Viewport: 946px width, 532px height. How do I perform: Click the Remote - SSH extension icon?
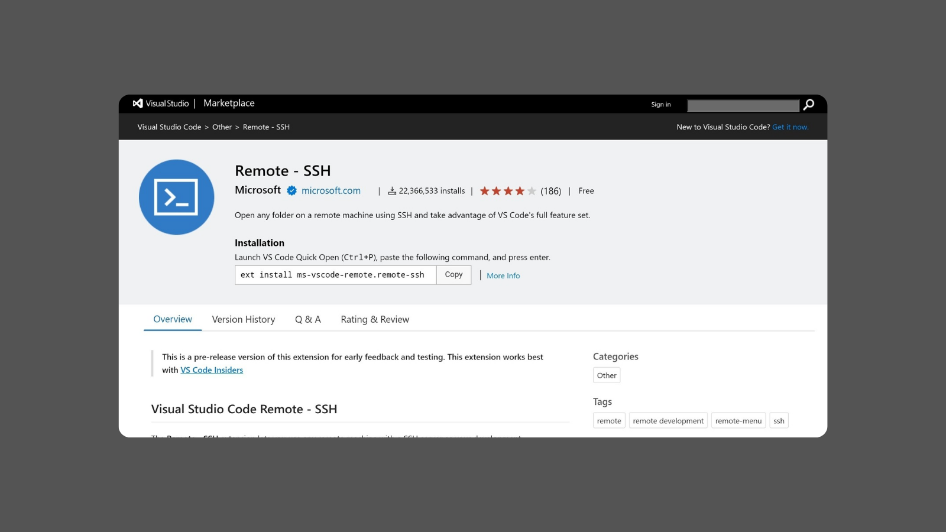[177, 197]
